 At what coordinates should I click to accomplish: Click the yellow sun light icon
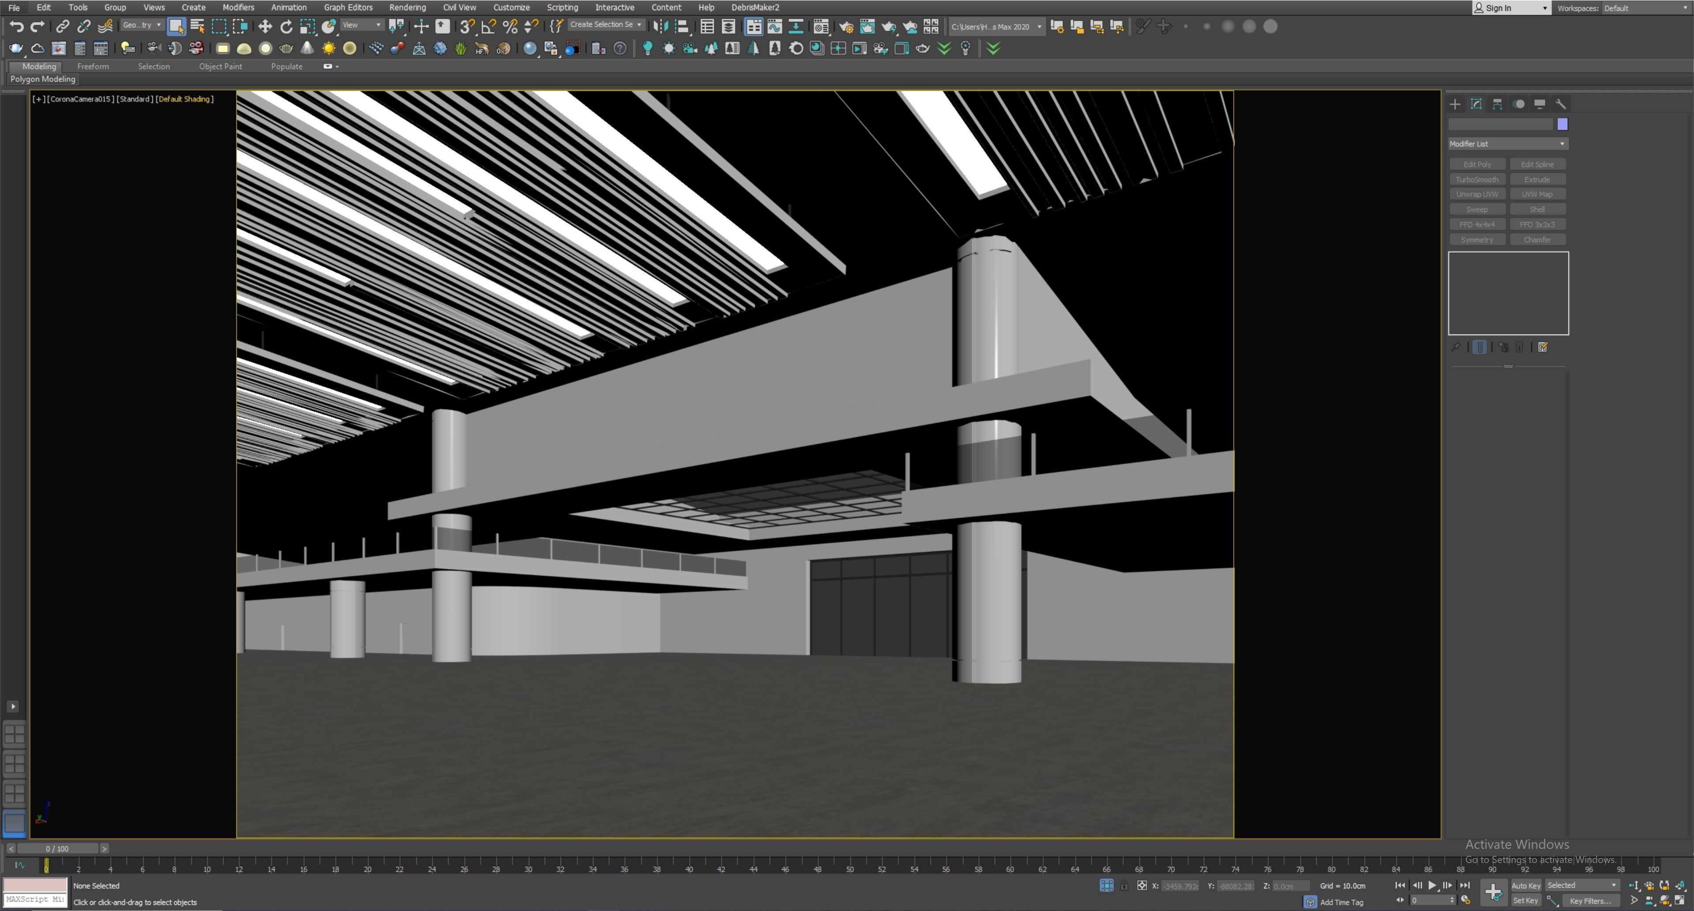pyautogui.click(x=328, y=48)
